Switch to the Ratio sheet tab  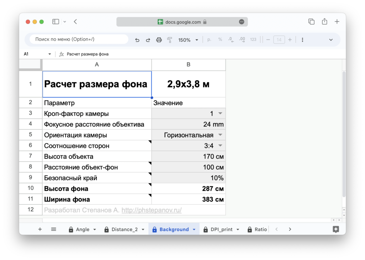click(257, 229)
